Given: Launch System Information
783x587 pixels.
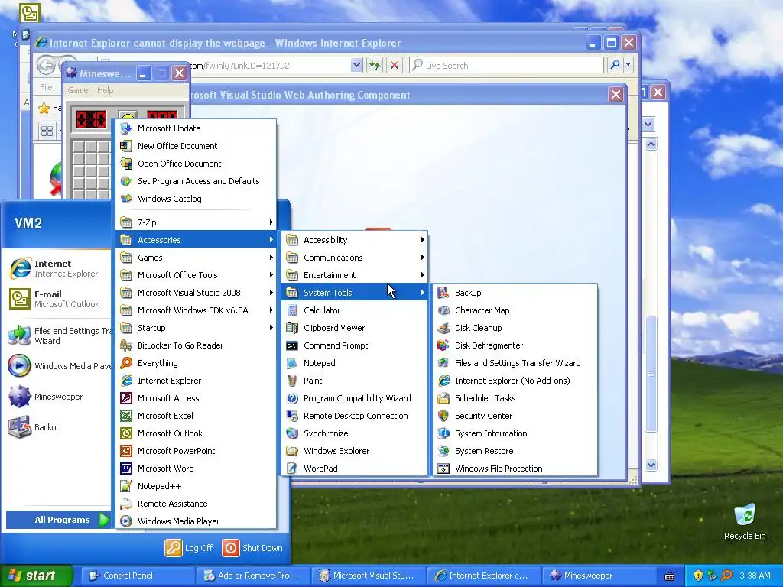Looking at the screenshot, I should [x=515, y=433].
